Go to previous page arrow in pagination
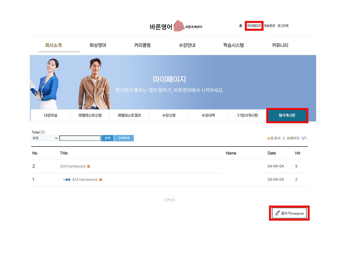Image resolution: width=346 pixels, height=253 pixels. tap(166, 200)
